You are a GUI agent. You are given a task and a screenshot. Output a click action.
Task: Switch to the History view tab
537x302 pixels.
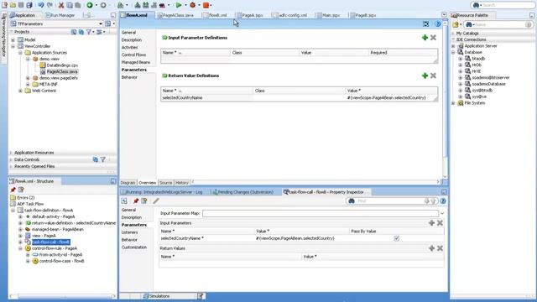182,183
